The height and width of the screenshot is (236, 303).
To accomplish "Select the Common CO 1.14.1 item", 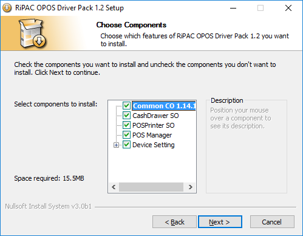I will click(x=164, y=106).
